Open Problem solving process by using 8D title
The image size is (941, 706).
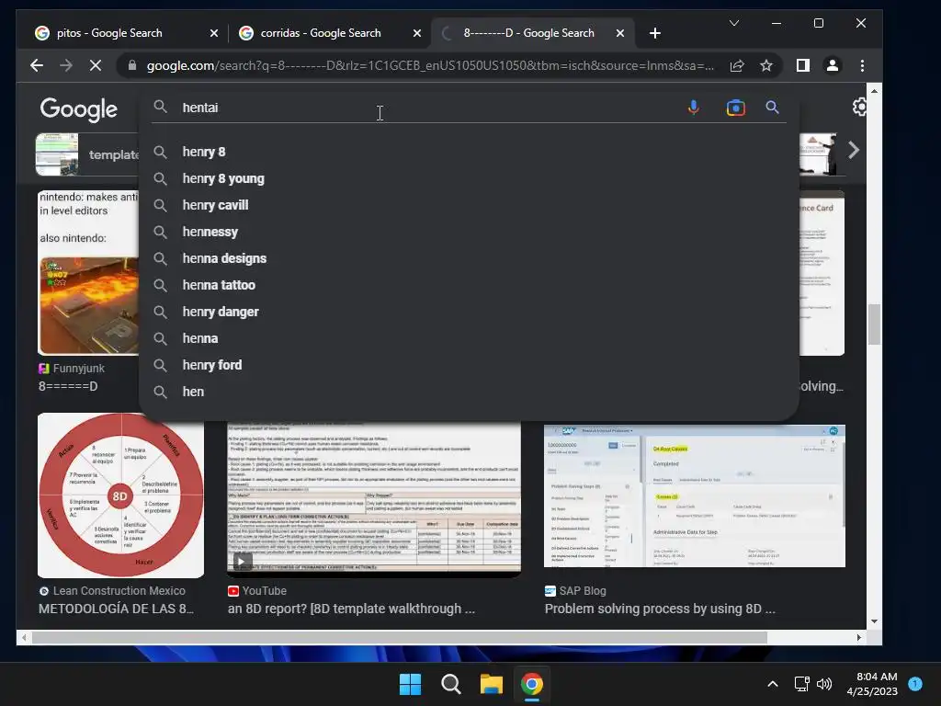pyautogui.click(x=660, y=609)
